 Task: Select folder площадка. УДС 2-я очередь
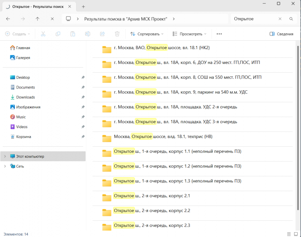click(192, 109)
